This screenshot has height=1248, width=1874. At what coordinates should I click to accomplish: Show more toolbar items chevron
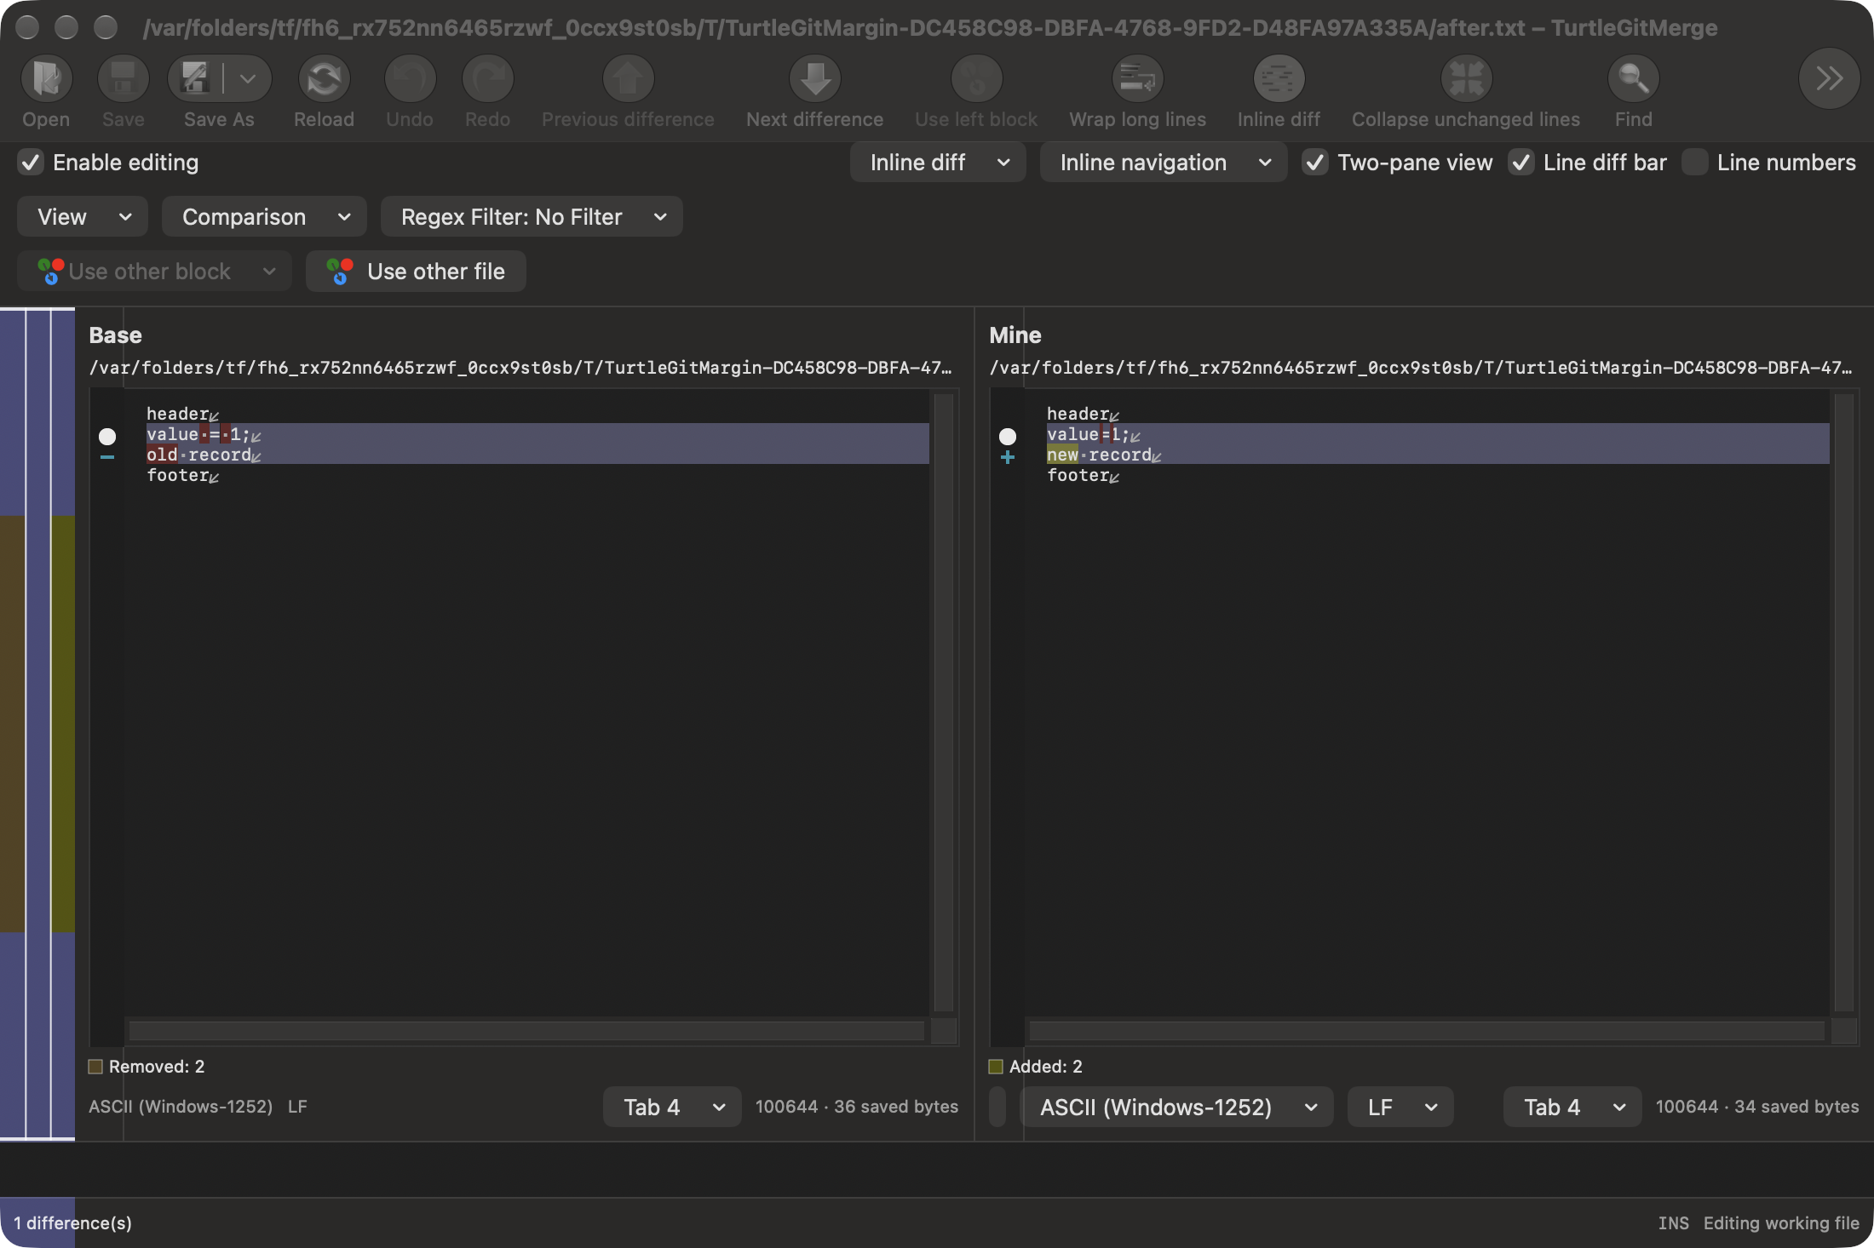click(x=1829, y=79)
